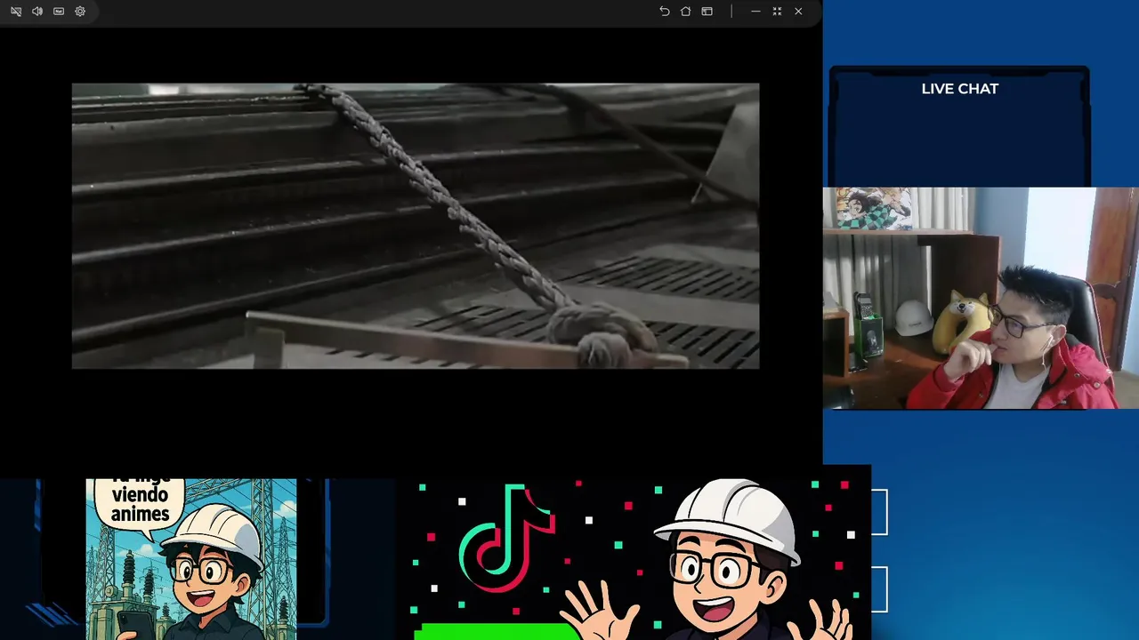Click the webcam feed of the streamer
This screenshot has width=1139, height=640.
pyautogui.click(x=981, y=298)
